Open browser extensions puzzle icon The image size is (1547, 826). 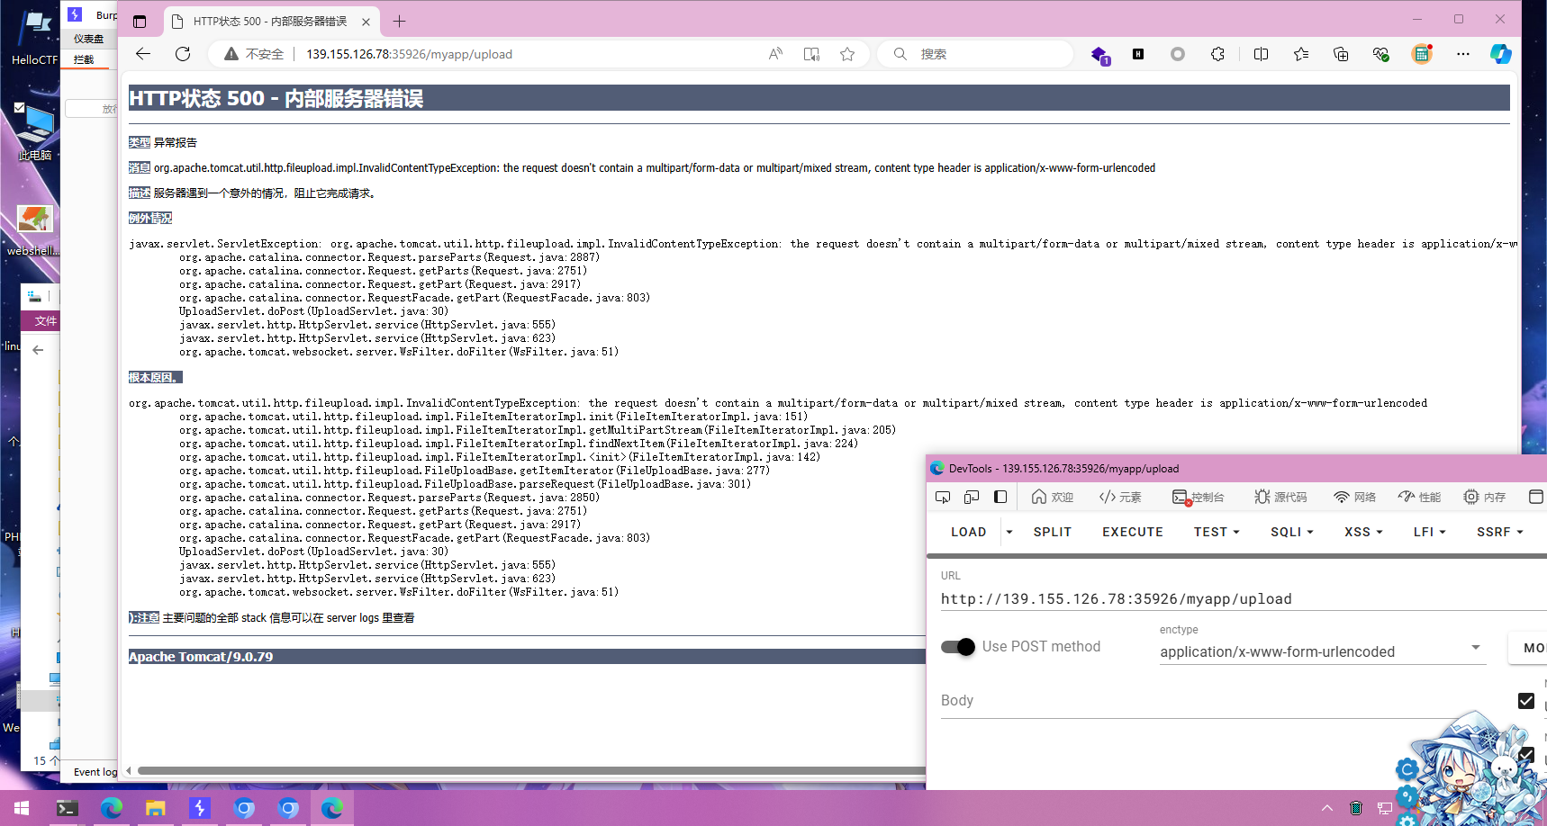click(x=1217, y=54)
